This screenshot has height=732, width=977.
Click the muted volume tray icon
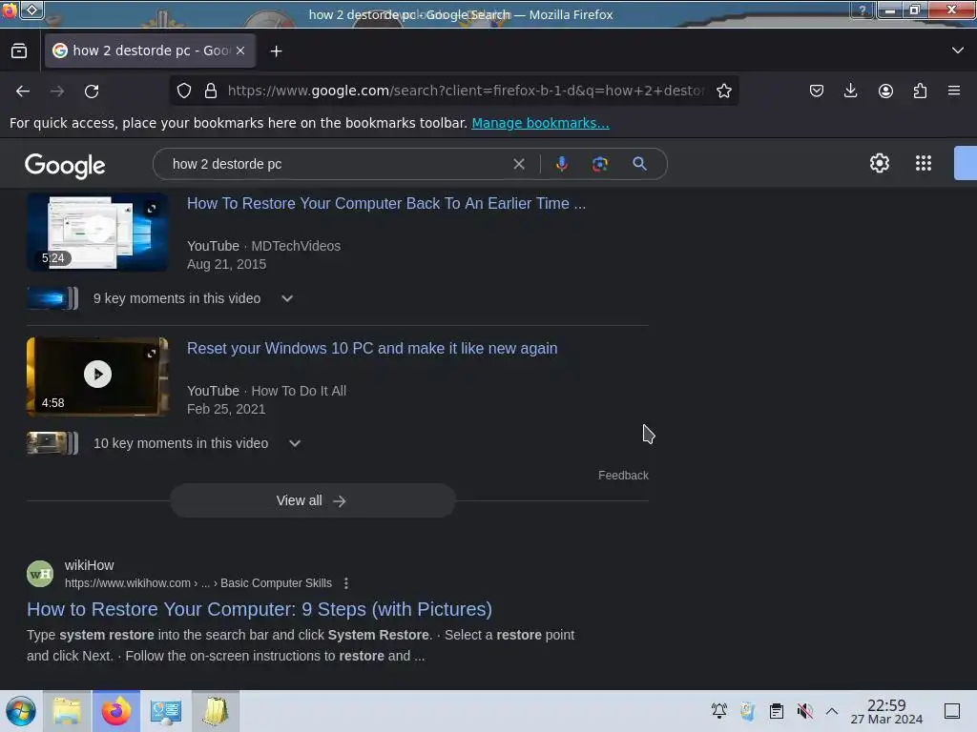click(x=804, y=711)
